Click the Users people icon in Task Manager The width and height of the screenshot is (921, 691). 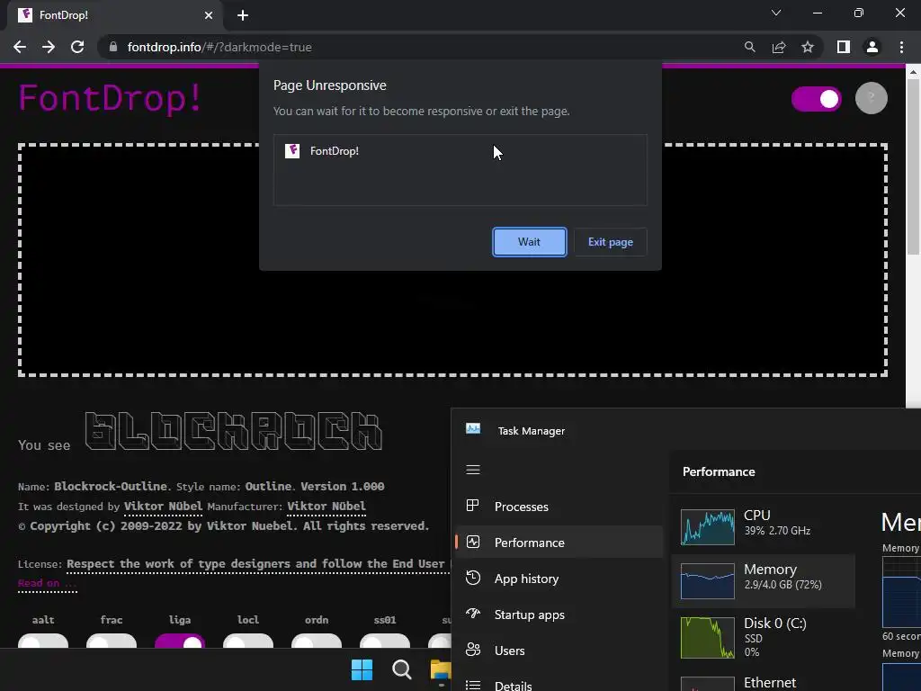pos(473,650)
